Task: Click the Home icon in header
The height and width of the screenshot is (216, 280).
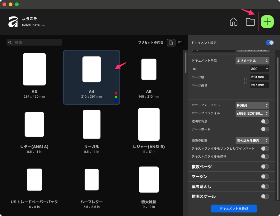Action: [233, 22]
